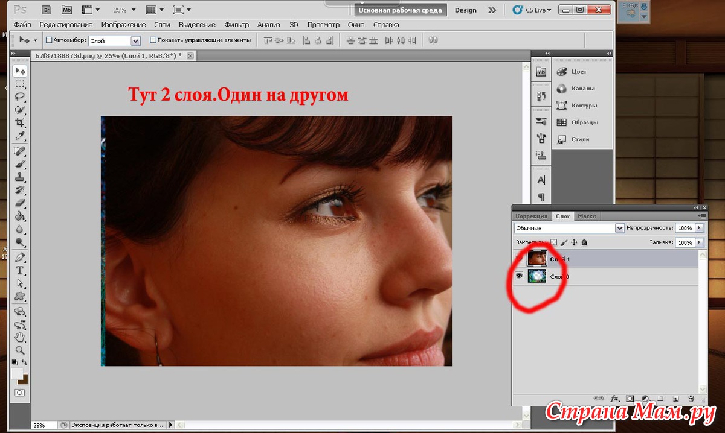
Task: Select the Paint Bucket tool
Action: (20, 216)
